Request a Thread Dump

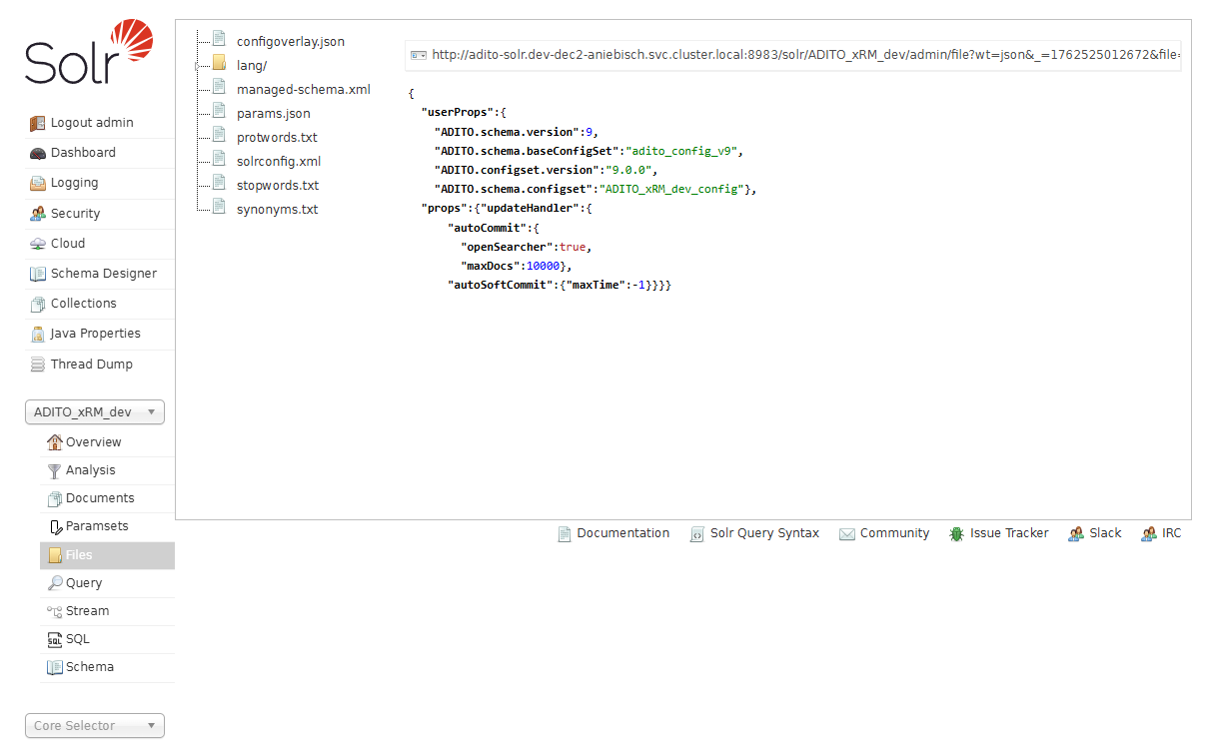91,364
